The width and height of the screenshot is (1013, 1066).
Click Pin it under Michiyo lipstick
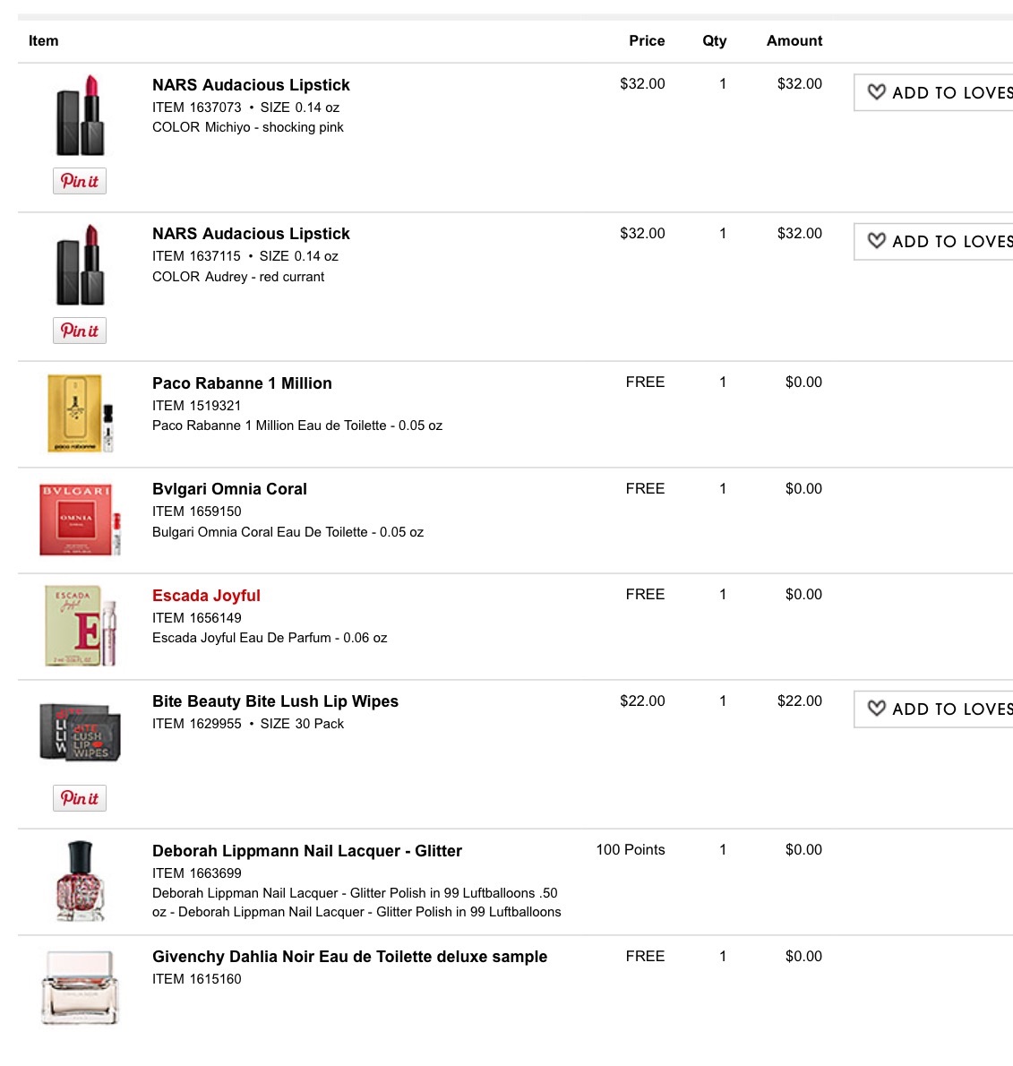point(80,181)
